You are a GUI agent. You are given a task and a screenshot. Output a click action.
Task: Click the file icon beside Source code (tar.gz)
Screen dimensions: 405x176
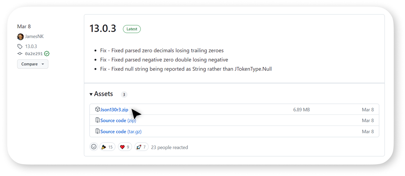(97, 131)
